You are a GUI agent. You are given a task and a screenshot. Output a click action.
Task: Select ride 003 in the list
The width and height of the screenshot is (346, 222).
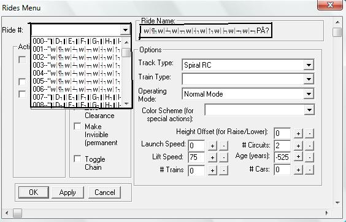(77, 65)
